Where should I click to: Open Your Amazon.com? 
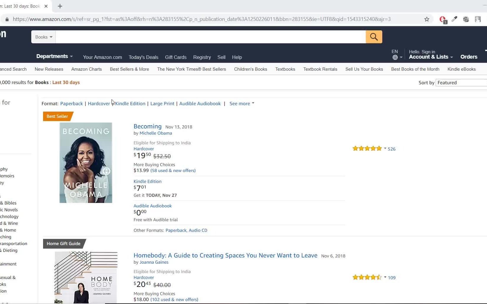click(x=102, y=57)
